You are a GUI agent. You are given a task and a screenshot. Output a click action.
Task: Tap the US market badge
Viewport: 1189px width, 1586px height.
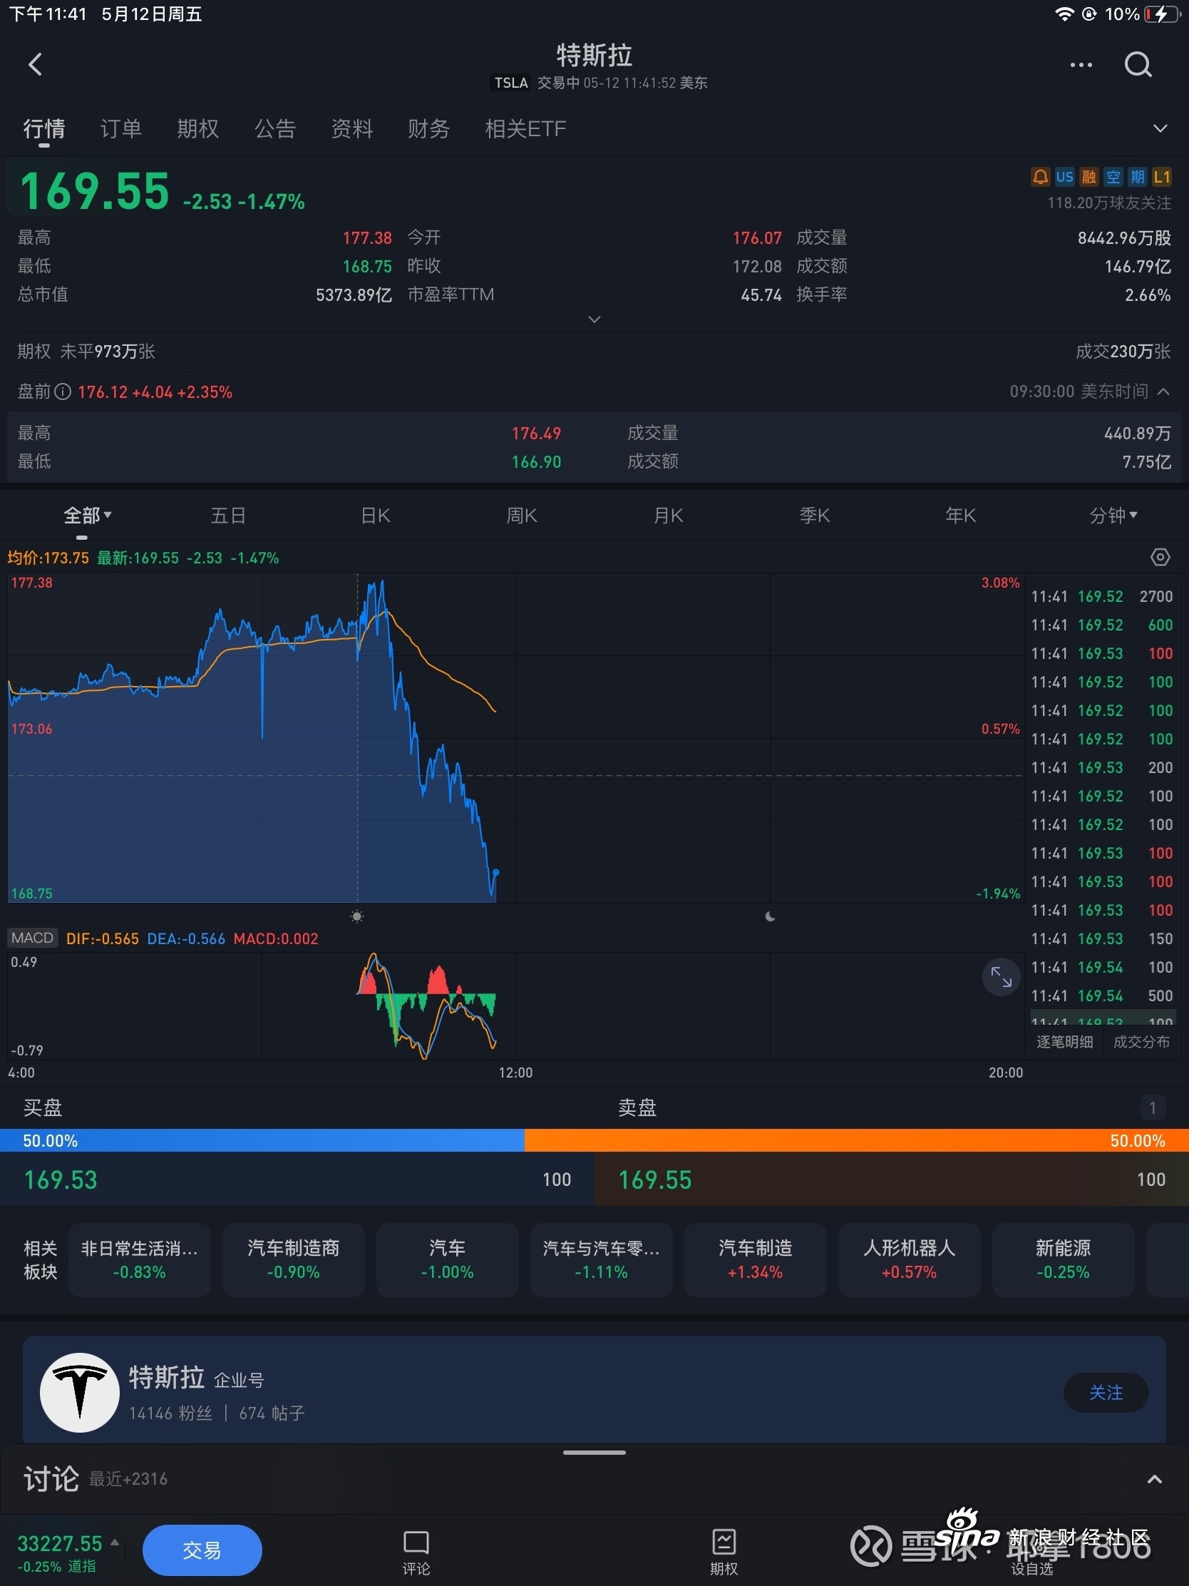(1064, 176)
